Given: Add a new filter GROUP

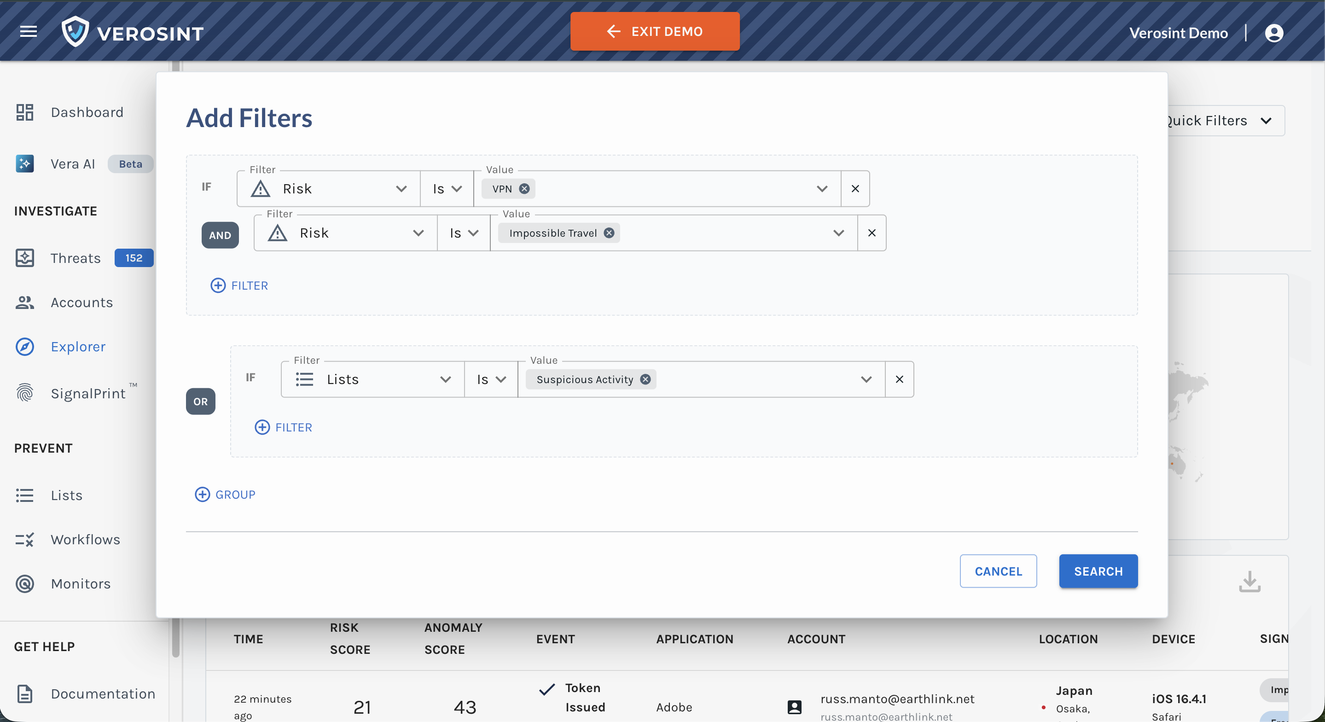Looking at the screenshot, I should [x=225, y=495].
